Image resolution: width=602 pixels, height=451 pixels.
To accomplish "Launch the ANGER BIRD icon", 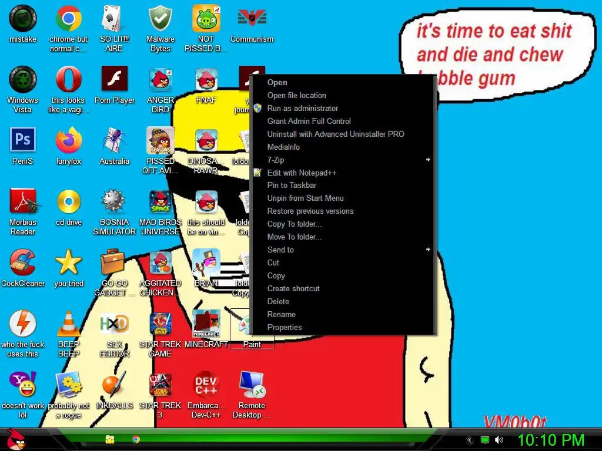I will 160,89.
